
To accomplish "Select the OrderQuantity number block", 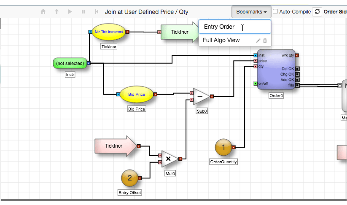I will 223,147.
